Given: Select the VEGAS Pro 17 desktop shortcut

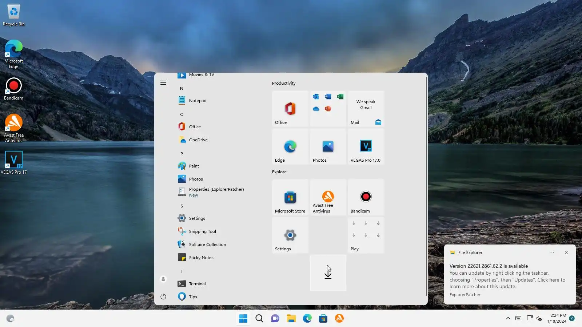Looking at the screenshot, I should (14, 163).
